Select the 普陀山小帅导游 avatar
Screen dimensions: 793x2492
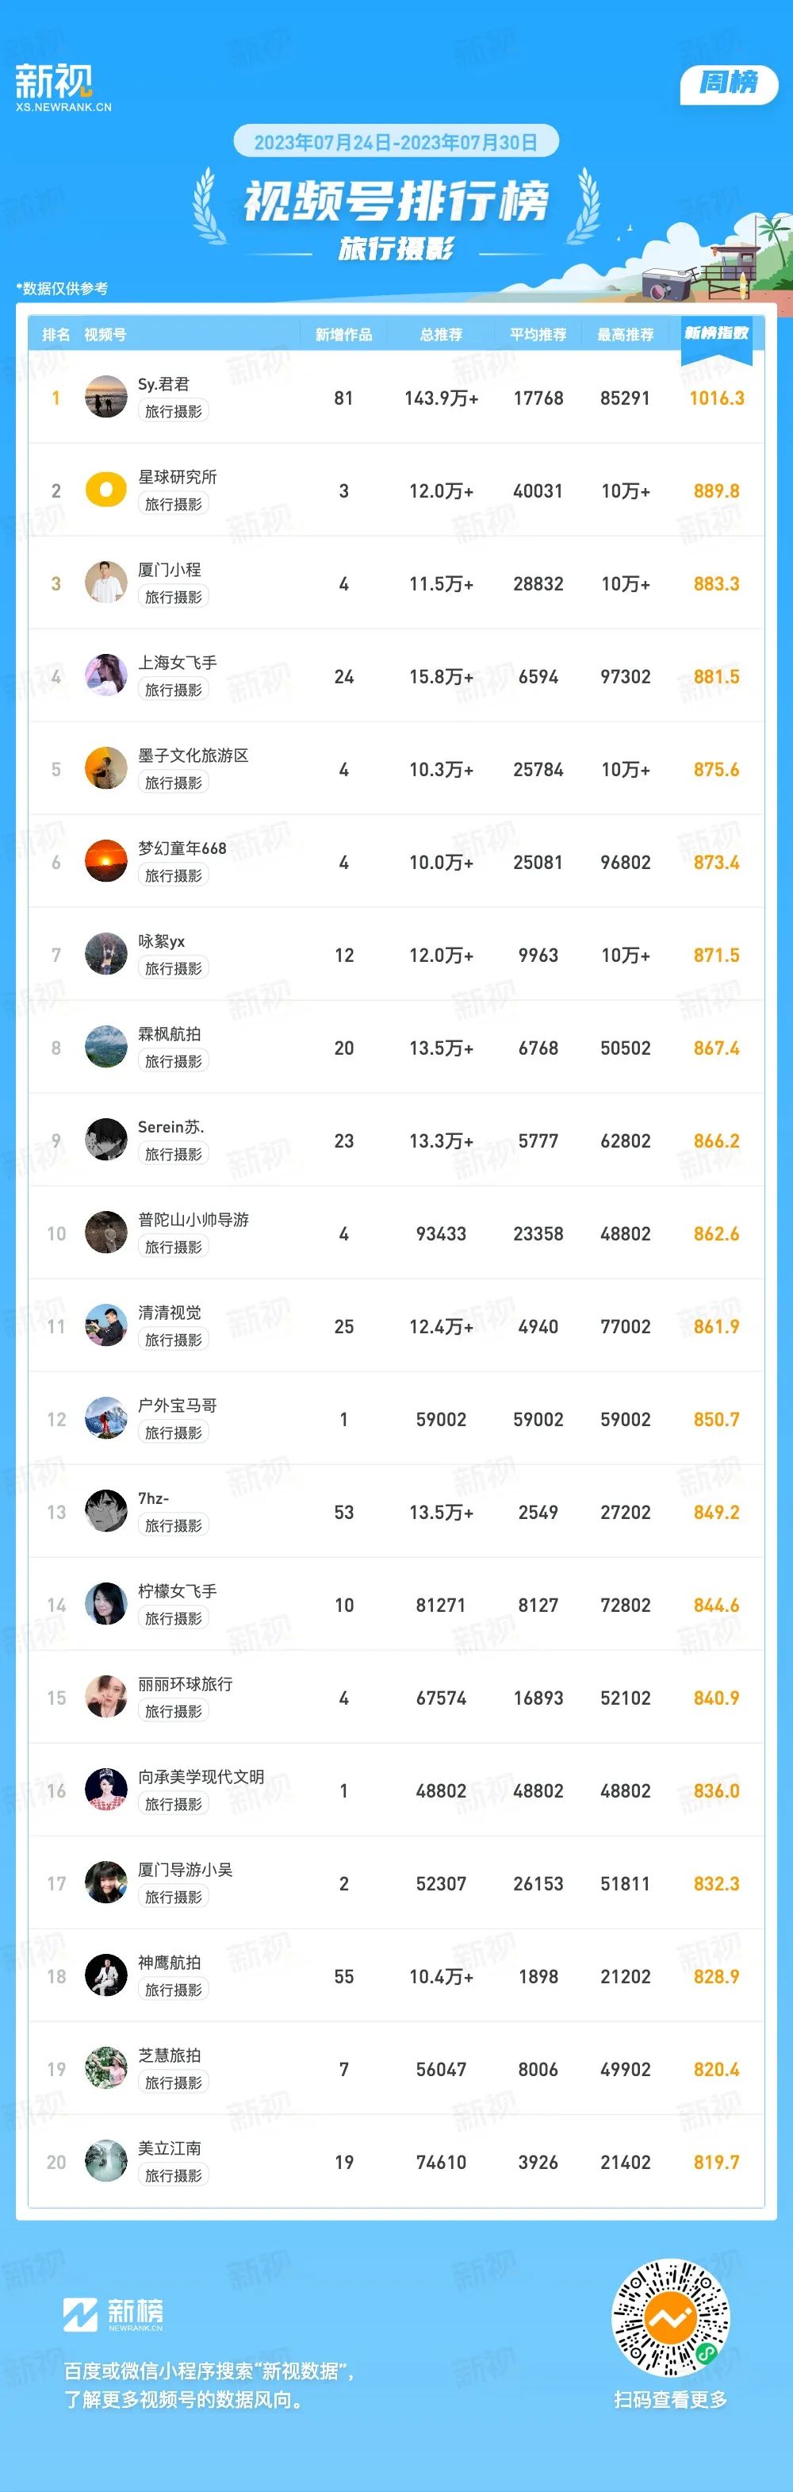tap(106, 1233)
